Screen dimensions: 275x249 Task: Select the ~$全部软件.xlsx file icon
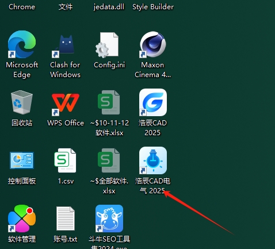click(x=109, y=160)
